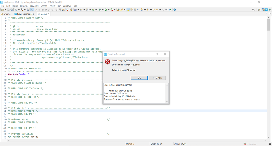Collapse the fold marker at line 37

pyautogui.click(x=7, y=120)
